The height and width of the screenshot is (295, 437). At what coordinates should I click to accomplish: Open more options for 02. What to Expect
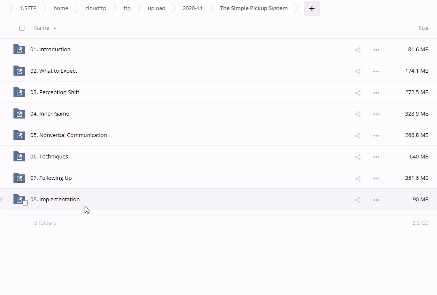coord(376,71)
